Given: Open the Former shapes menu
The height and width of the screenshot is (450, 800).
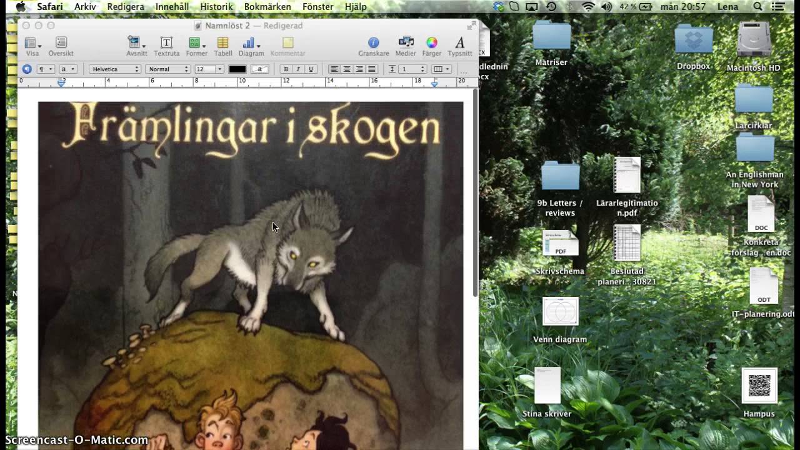Looking at the screenshot, I should [196, 43].
